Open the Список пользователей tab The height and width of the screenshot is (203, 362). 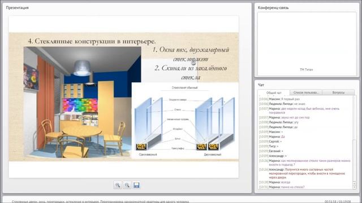(x=305, y=92)
